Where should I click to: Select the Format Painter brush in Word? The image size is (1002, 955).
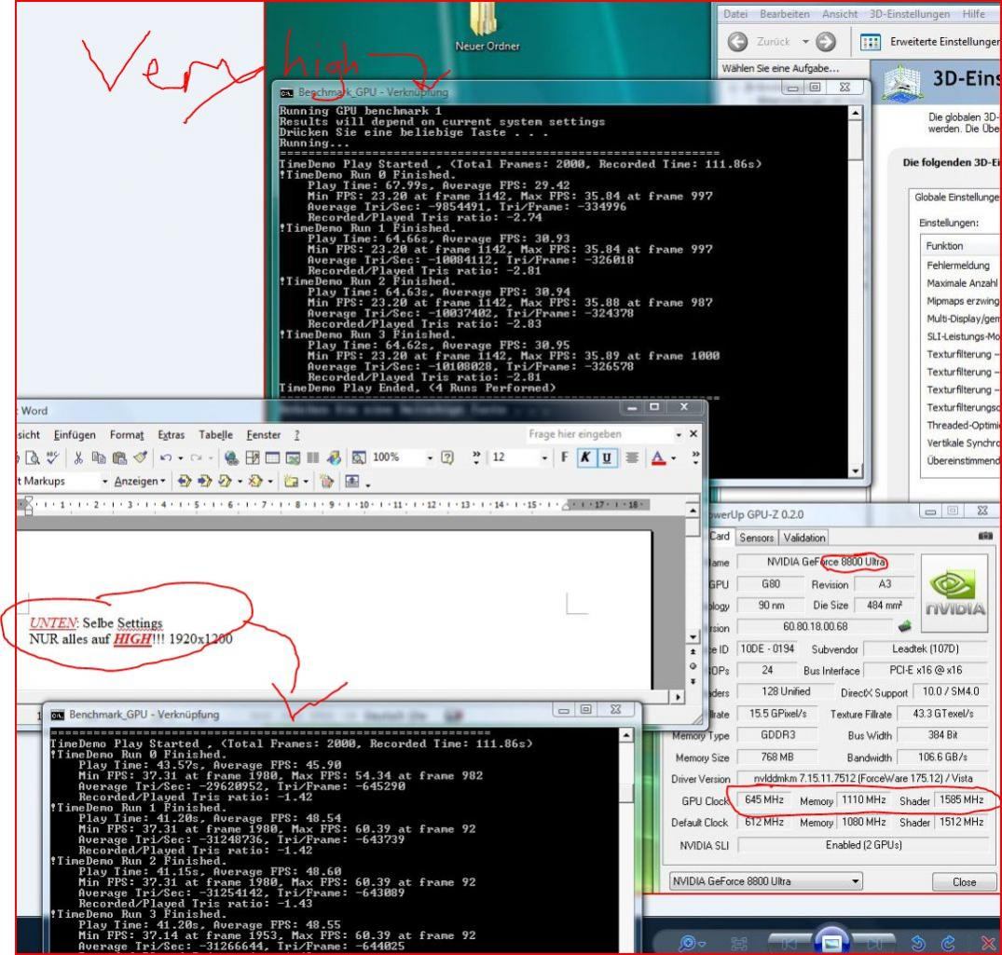141,457
